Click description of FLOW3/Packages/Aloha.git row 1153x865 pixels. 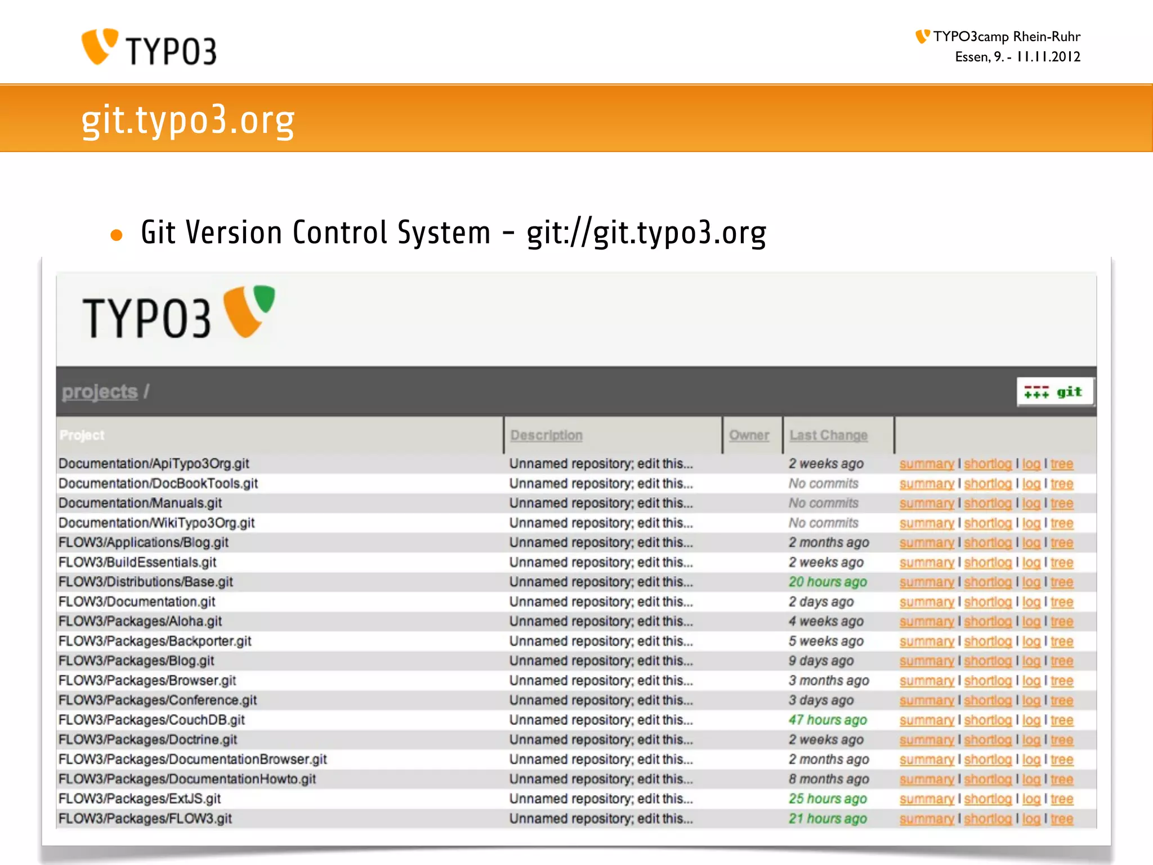tap(601, 622)
